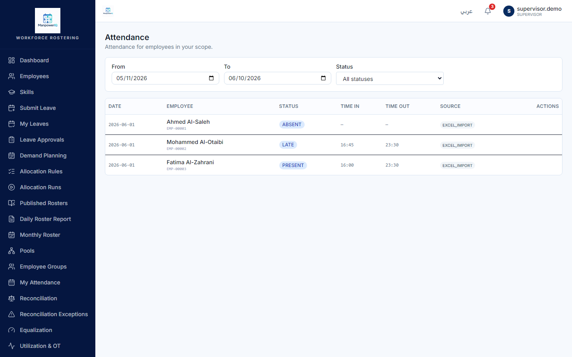Click the Demand Planning calendar icon

click(12, 155)
